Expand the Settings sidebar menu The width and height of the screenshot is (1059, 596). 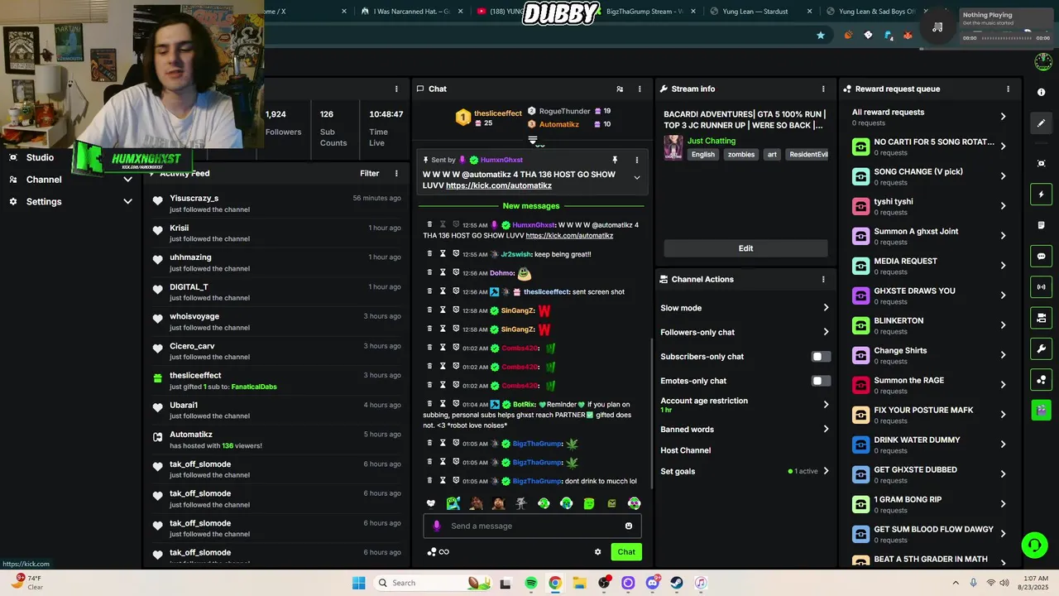pos(127,201)
